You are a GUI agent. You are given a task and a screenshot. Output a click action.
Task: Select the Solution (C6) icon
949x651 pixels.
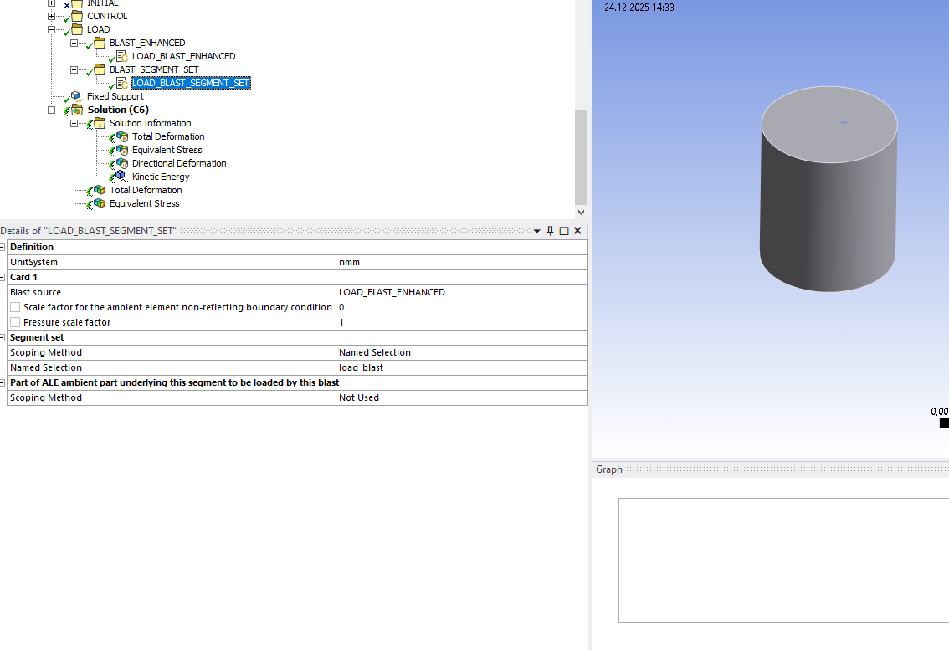pyautogui.click(x=77, y=110)
